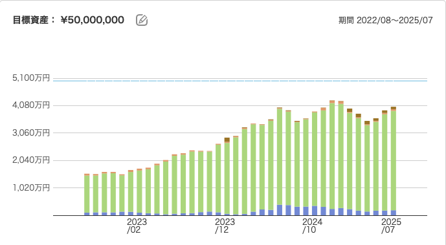Click the 期間 2022/08〜2025/07 period label
This screenshot has height=245, width=446.
[x=385, y=20]
